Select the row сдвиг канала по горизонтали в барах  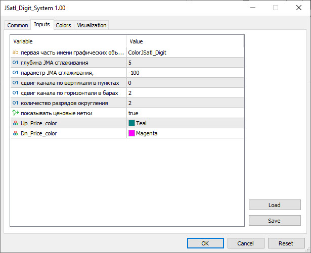point(127,93)
